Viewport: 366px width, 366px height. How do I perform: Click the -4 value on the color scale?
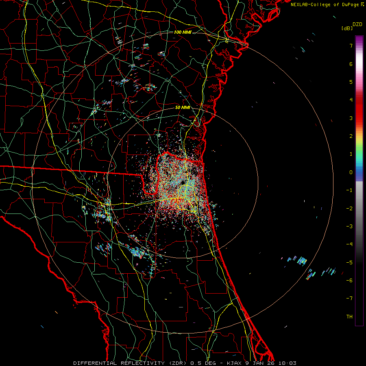[349, 244]
